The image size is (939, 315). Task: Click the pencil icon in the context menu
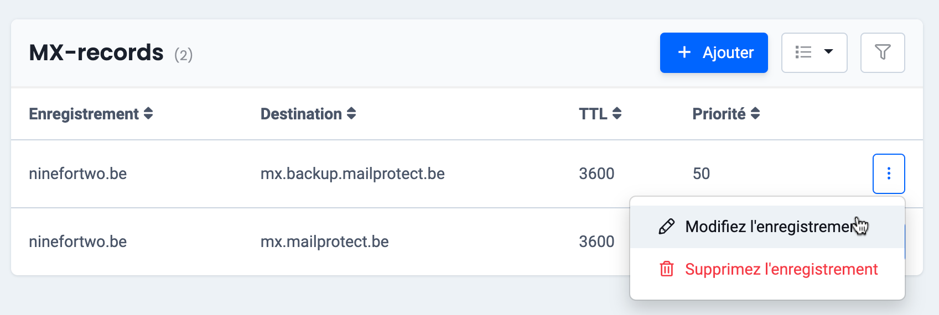pos(667,227)
